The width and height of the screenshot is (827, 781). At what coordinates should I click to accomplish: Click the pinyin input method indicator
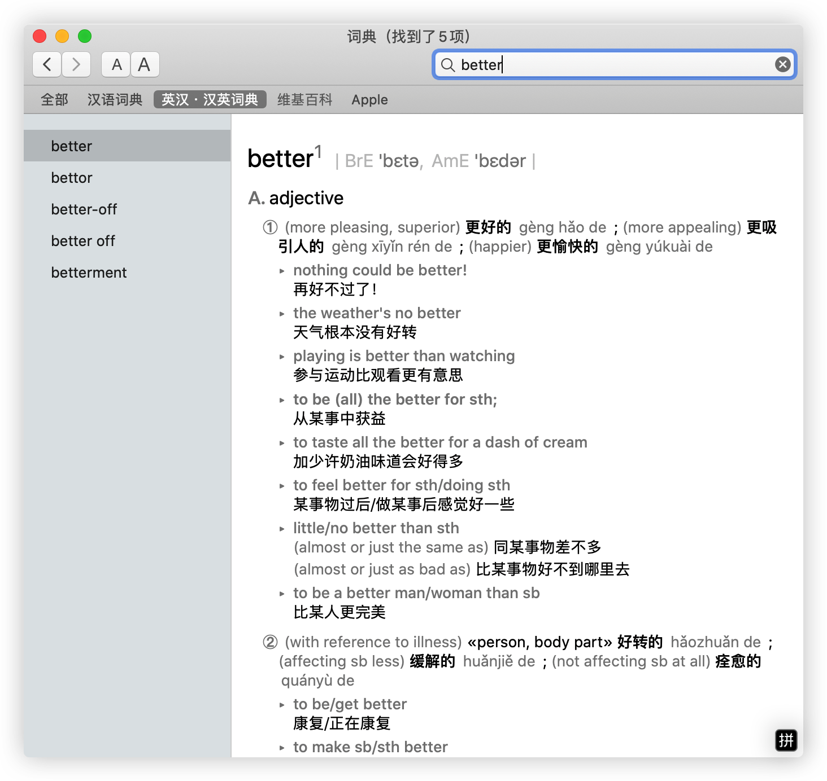pos(786,740)
